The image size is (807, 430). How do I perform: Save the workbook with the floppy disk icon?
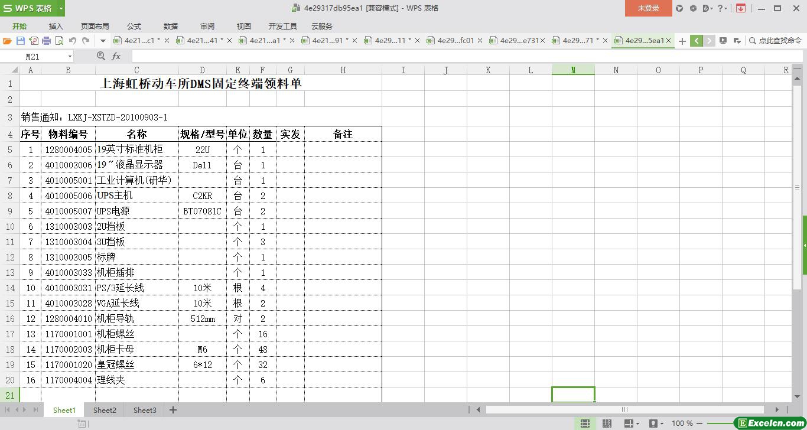pos(20,41)
